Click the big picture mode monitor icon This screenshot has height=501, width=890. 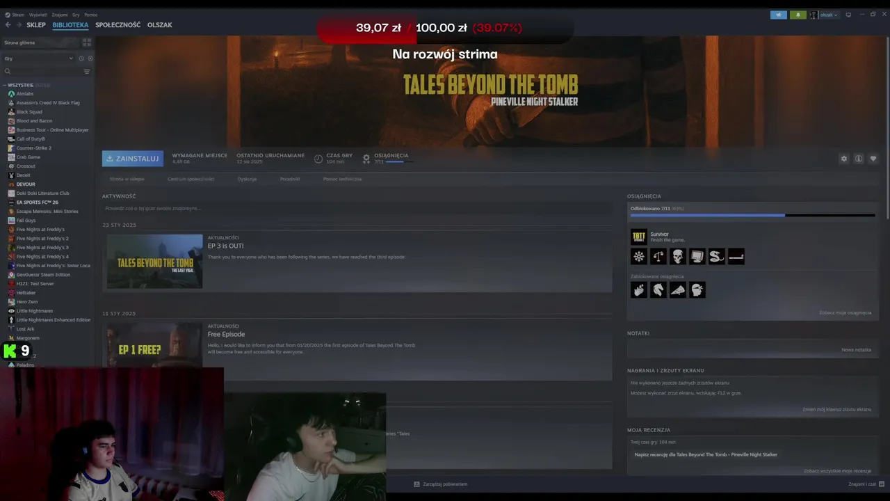[x=848, y=15]
